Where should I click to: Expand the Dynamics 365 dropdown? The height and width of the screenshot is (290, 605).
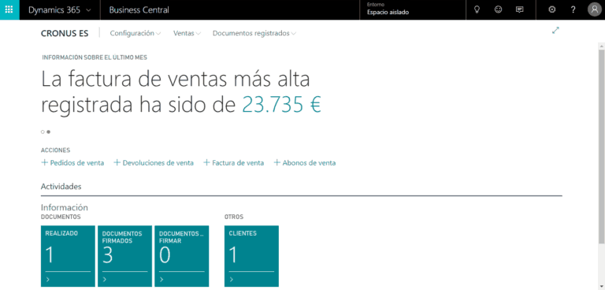[60, 10]
